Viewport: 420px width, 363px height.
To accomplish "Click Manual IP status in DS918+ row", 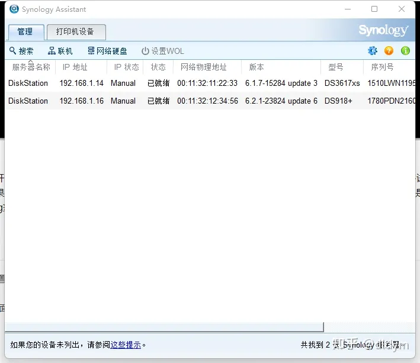I will click(x=123, y=101).
